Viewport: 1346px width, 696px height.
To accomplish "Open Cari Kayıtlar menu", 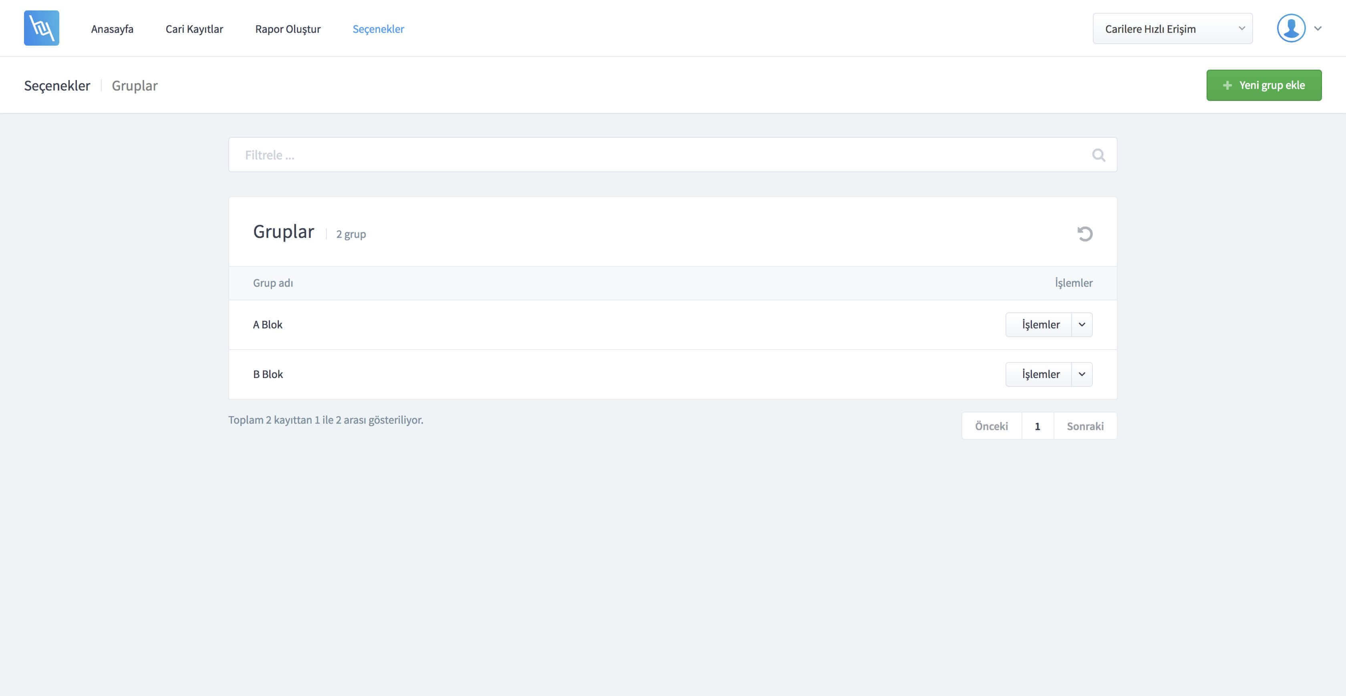I will tap(194, 29).
